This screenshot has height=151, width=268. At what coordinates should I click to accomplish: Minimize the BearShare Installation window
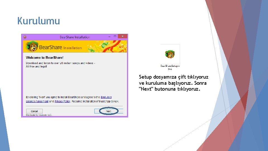(x=109, y=36)
